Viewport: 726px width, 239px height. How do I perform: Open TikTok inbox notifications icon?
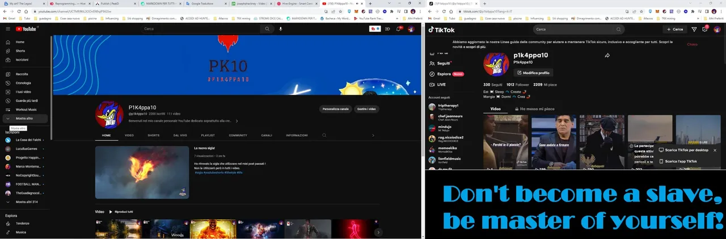pos(705,30)
